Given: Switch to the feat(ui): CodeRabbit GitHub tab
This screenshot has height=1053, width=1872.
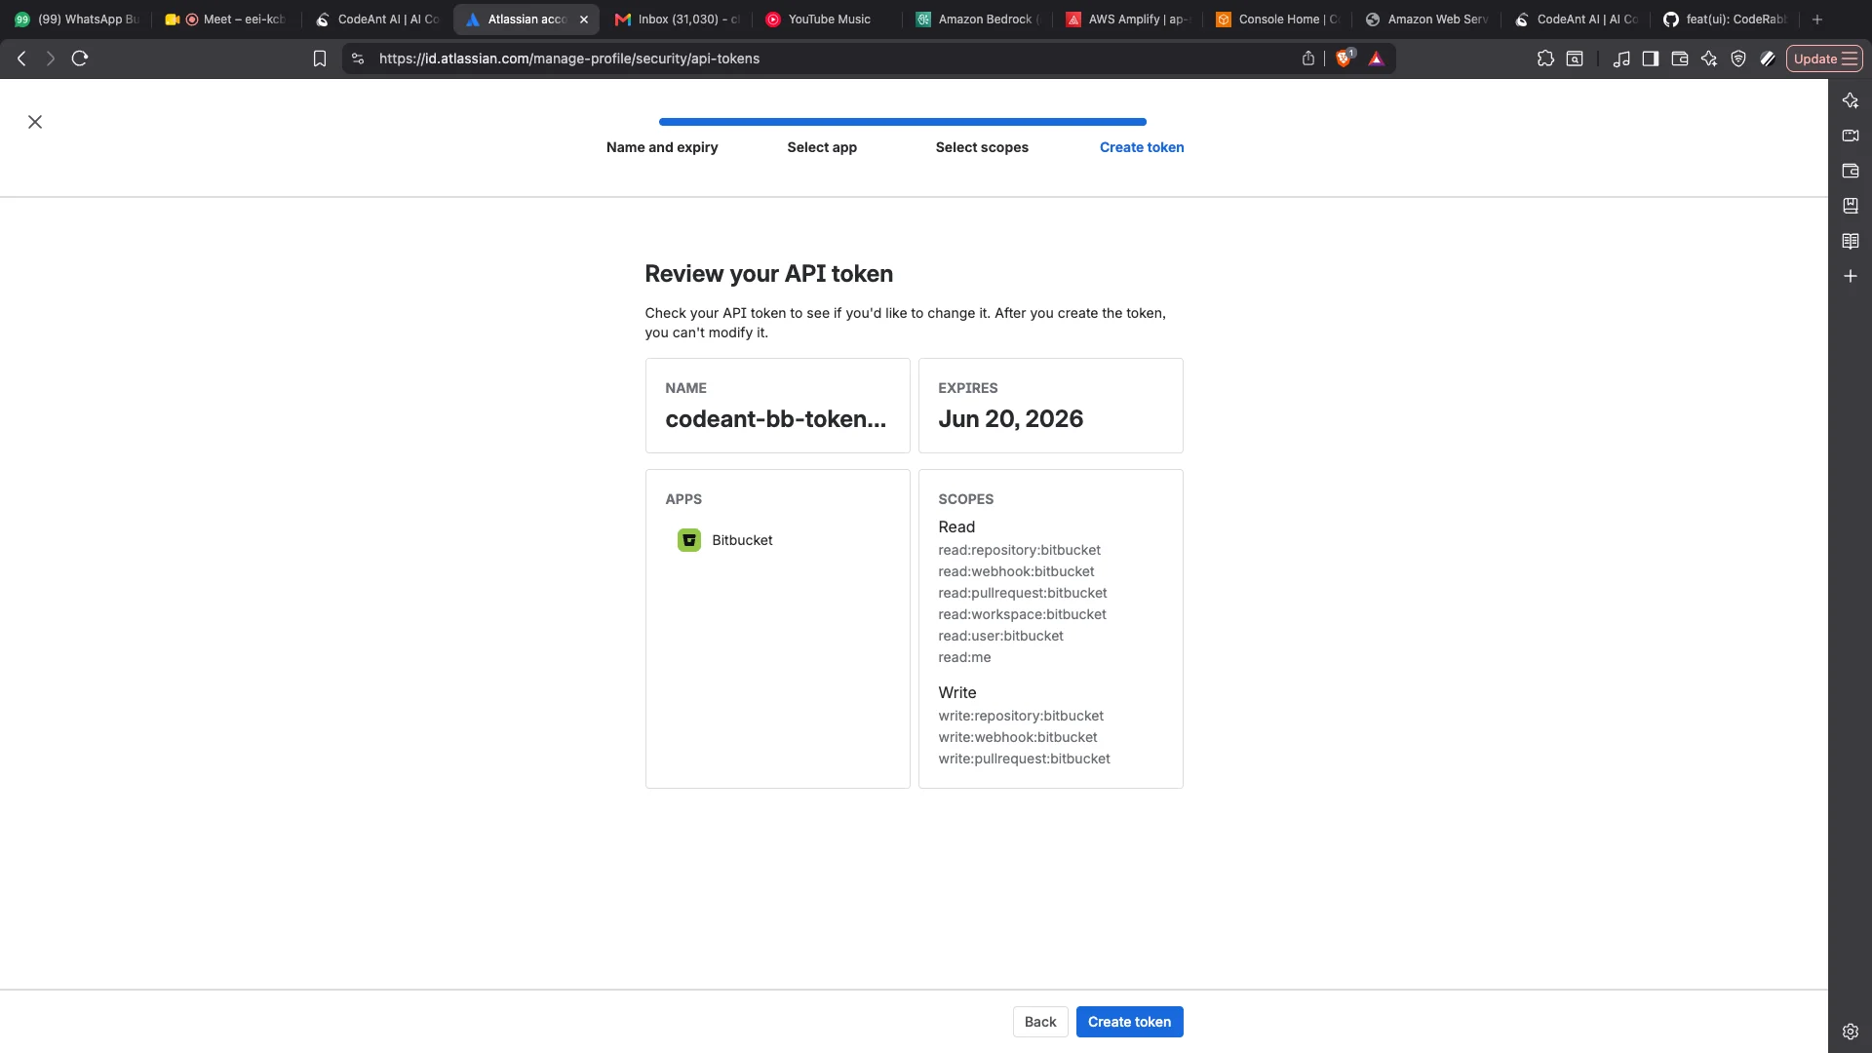Looking at the screenshot, I should tap(1726, 19).
